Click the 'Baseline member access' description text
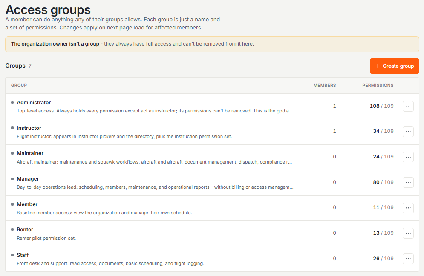 pos(104,213)
